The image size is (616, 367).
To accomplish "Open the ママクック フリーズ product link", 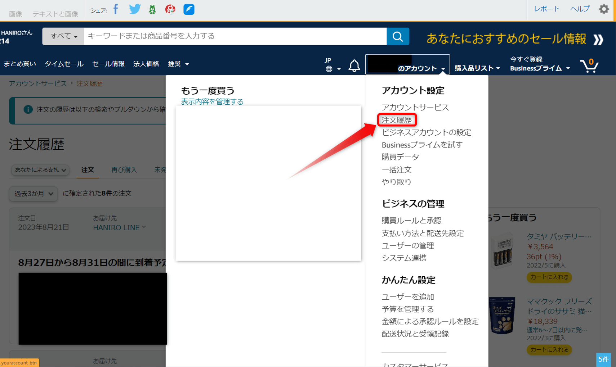I will (559, 306).
